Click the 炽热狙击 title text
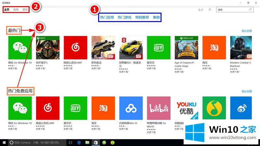 point(97,63)
